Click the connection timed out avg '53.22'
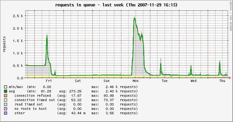 coord(76,100)
